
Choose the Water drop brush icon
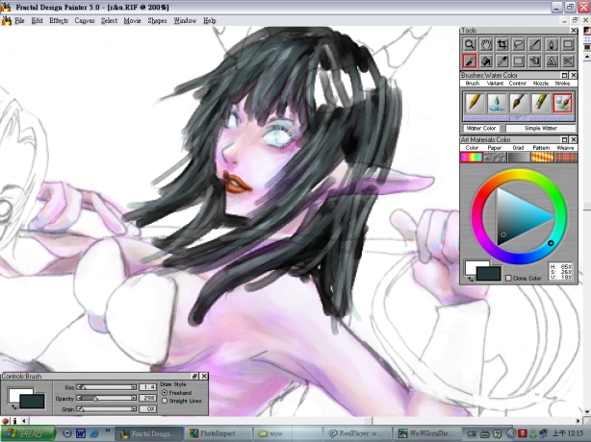click(x=496, y=103)
